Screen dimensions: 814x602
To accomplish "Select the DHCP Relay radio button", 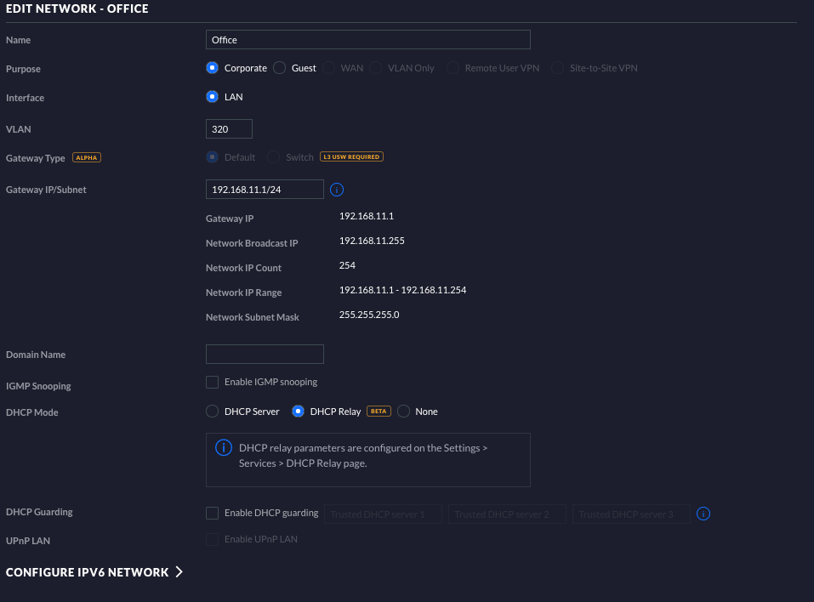I will pyautogui.click(x=299, y=412).
